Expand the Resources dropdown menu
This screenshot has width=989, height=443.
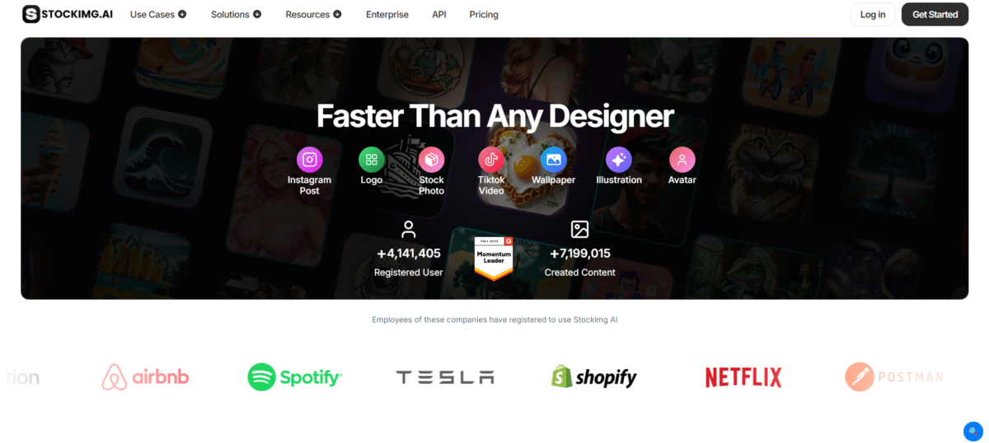click(x=313, y=14)
